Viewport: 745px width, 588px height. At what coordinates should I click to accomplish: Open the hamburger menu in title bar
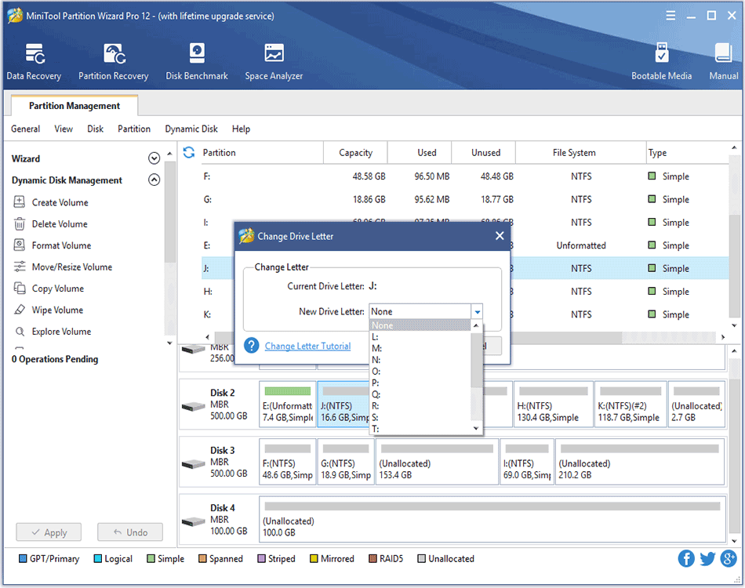point(670,16)
